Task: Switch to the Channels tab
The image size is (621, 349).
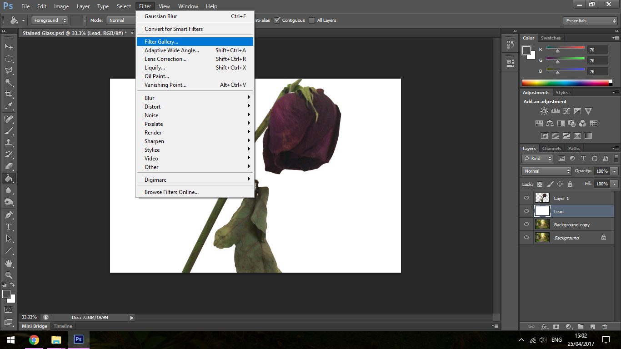Action: [551, 149]
